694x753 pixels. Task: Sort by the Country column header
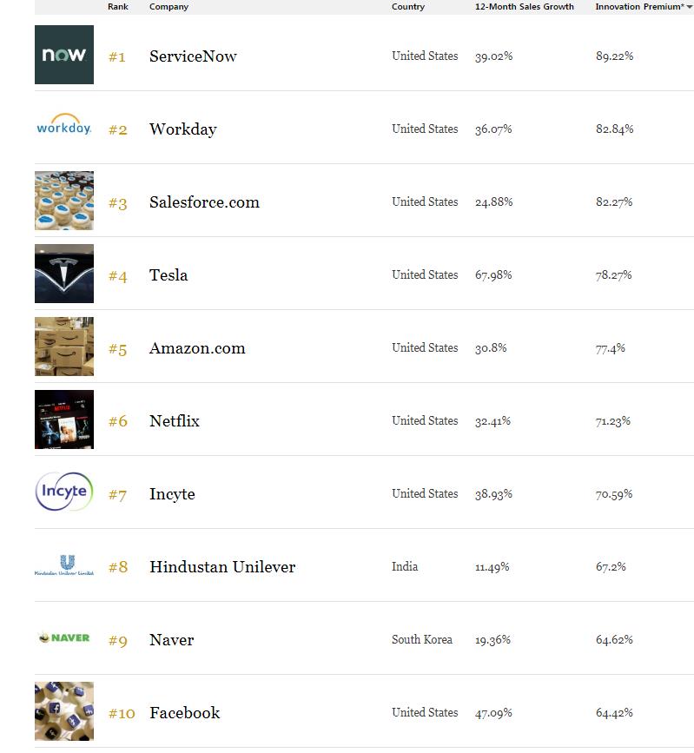point(408,7)
